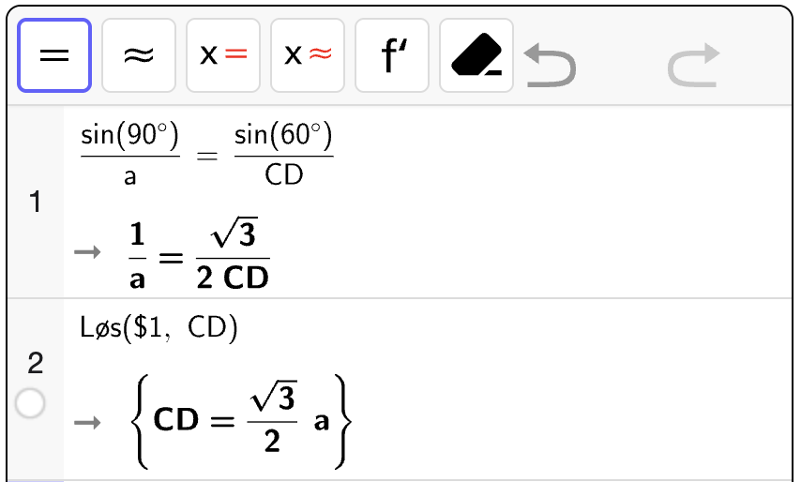Screen dimensions: 801x482
Task: Click the $1 reference in row 2
Action: pos(147,328)
